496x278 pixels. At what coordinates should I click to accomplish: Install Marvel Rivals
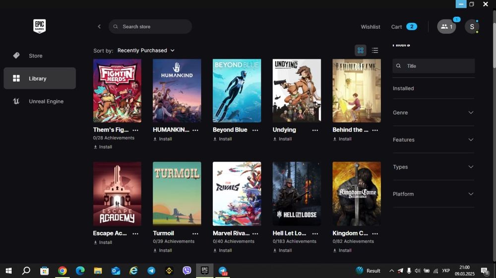(222, 250)
